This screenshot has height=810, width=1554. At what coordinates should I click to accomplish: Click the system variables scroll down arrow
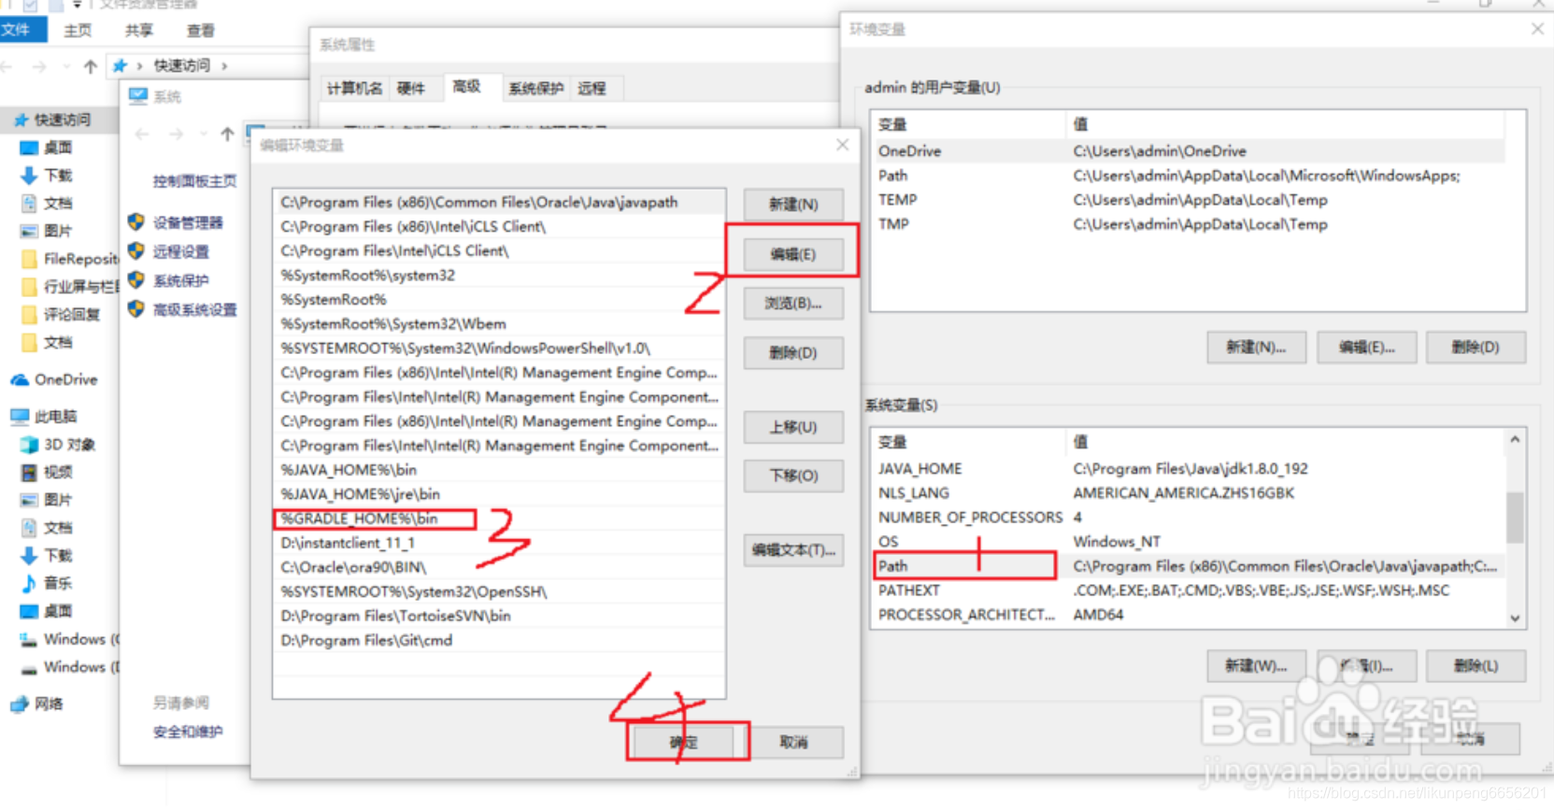coord(1515,618)
